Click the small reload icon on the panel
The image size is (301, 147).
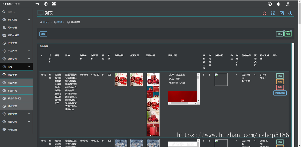click(284, 31)
